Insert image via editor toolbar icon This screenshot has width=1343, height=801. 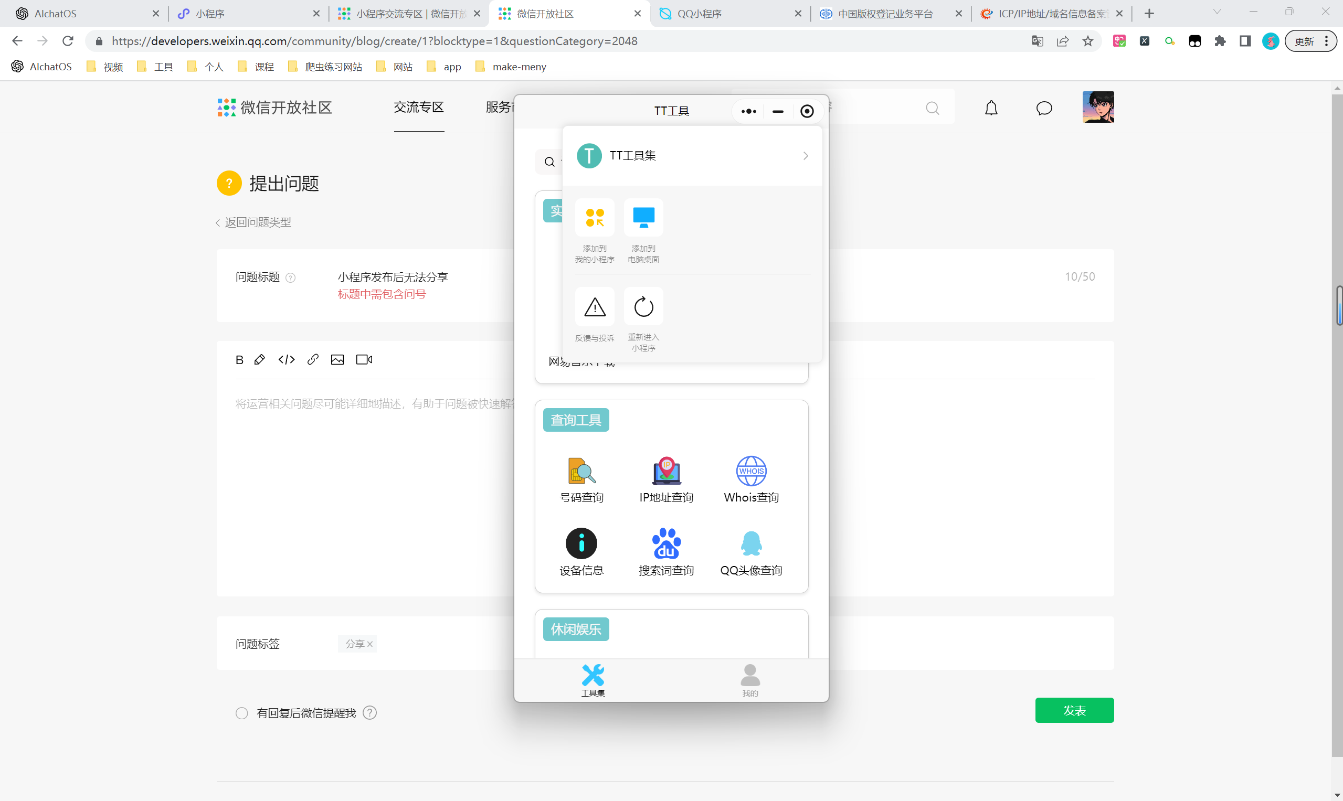[x=337, y=359]
